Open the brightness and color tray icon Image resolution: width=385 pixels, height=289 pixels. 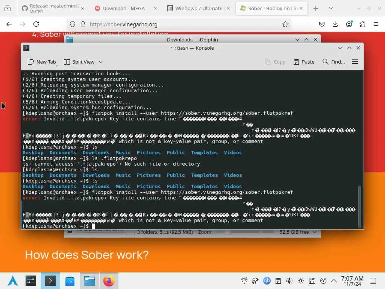coord(301,281)
